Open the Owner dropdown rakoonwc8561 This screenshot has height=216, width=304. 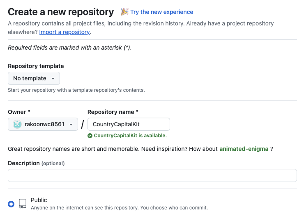click(43, 124)
